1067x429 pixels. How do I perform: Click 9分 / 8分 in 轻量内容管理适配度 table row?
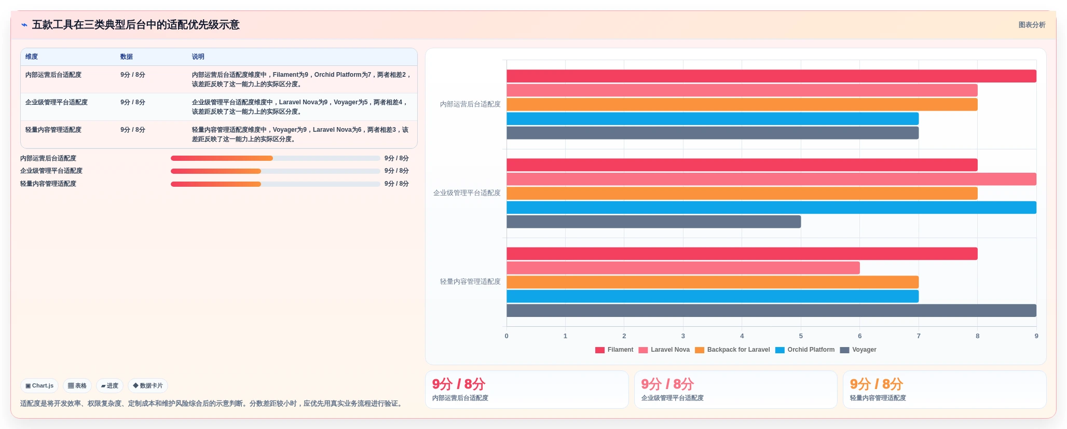coord(133,130)
